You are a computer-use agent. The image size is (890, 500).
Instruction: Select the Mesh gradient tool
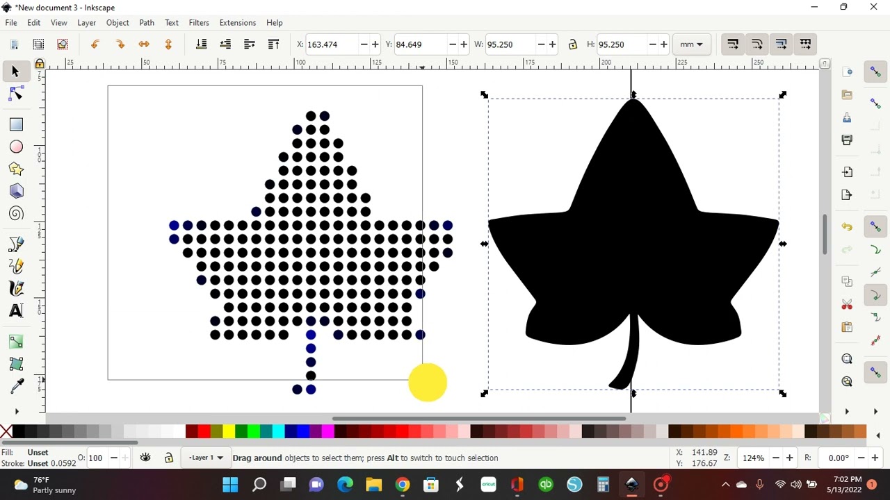click(16, 363)
